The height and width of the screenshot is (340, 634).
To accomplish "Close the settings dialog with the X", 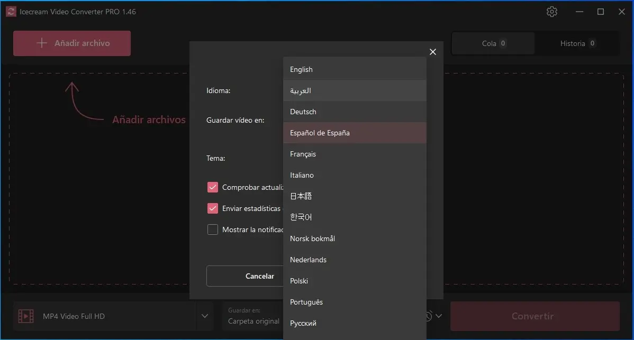I will coord(433,52).
